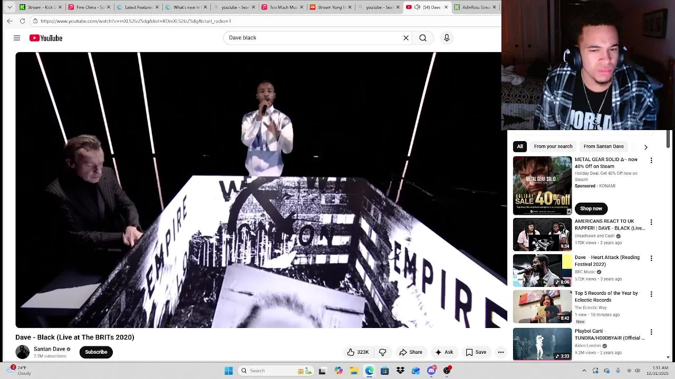Open the browser tab list chevron
The width and height of the screenshot is (675, 379).
click(9, 7)
